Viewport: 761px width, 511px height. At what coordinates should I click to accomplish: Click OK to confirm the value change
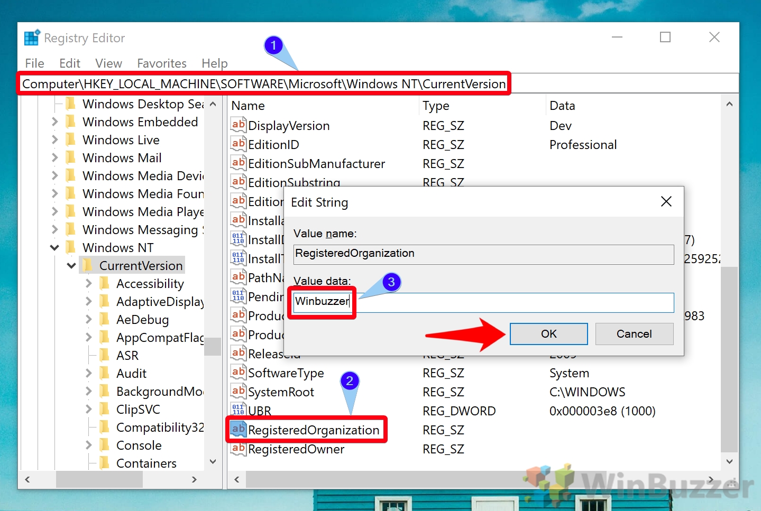548,333
